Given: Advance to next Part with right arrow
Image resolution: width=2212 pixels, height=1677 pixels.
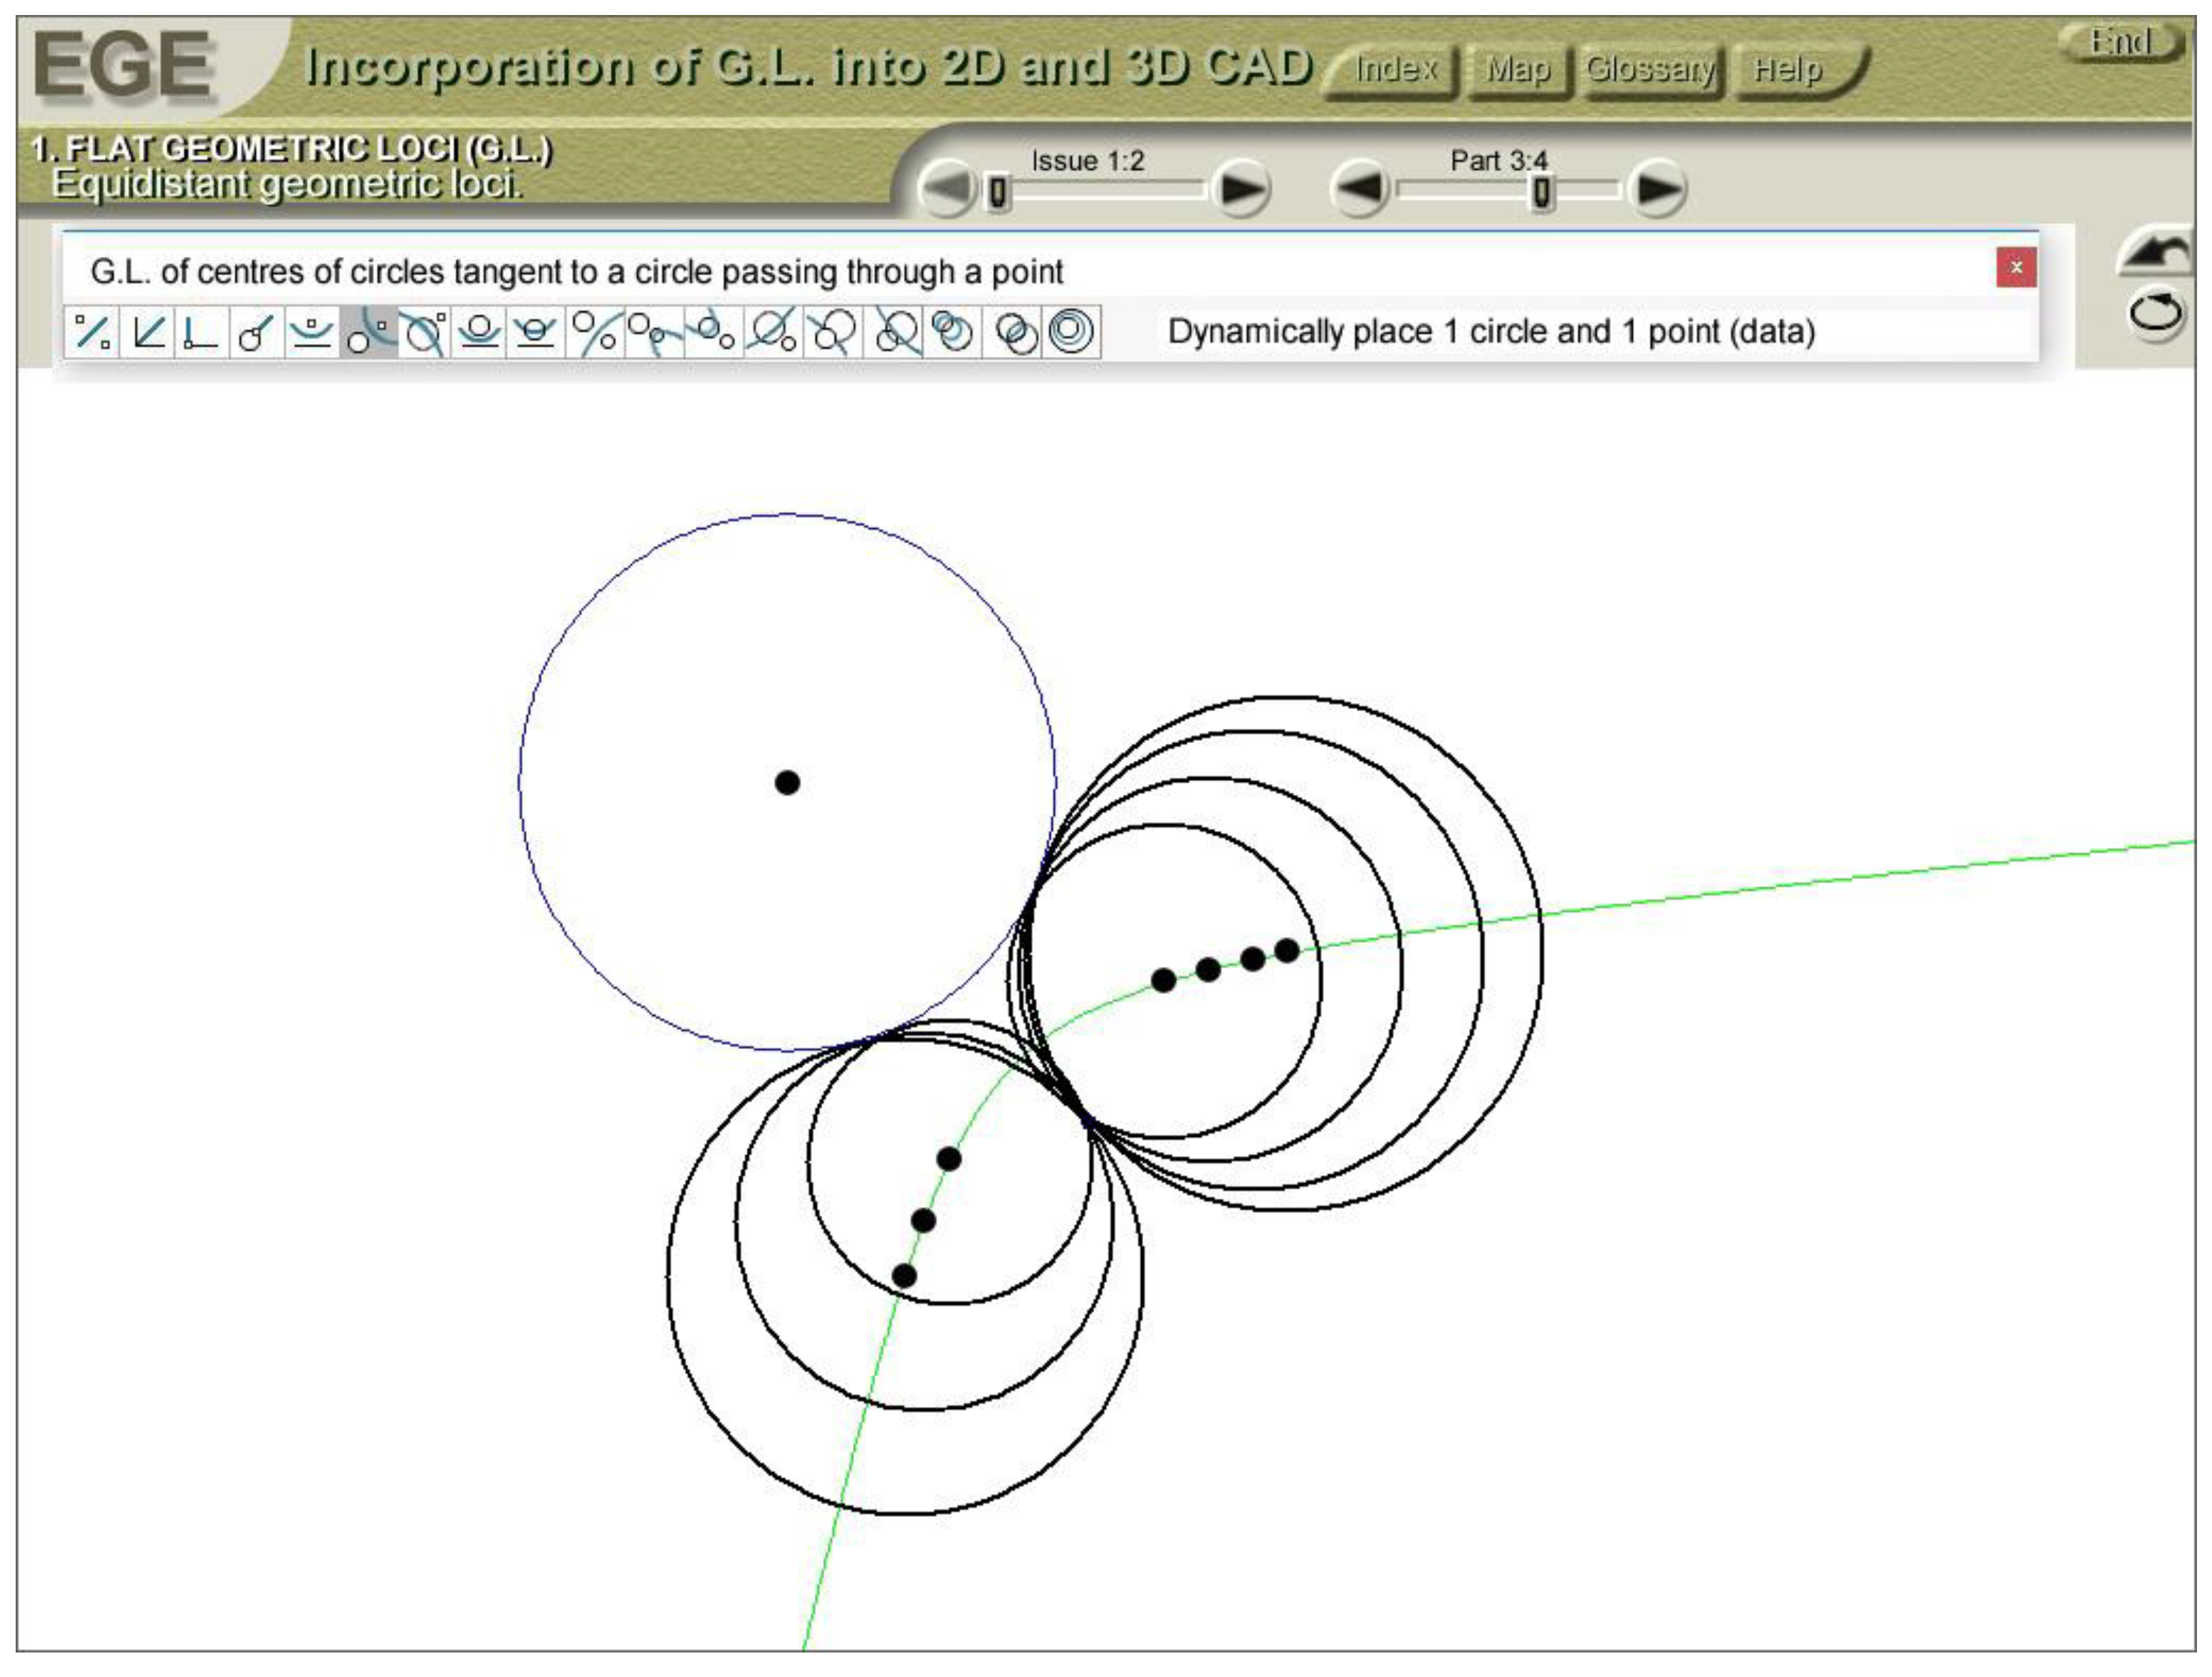Looking at the screenshot, I should coord(1657,188).
